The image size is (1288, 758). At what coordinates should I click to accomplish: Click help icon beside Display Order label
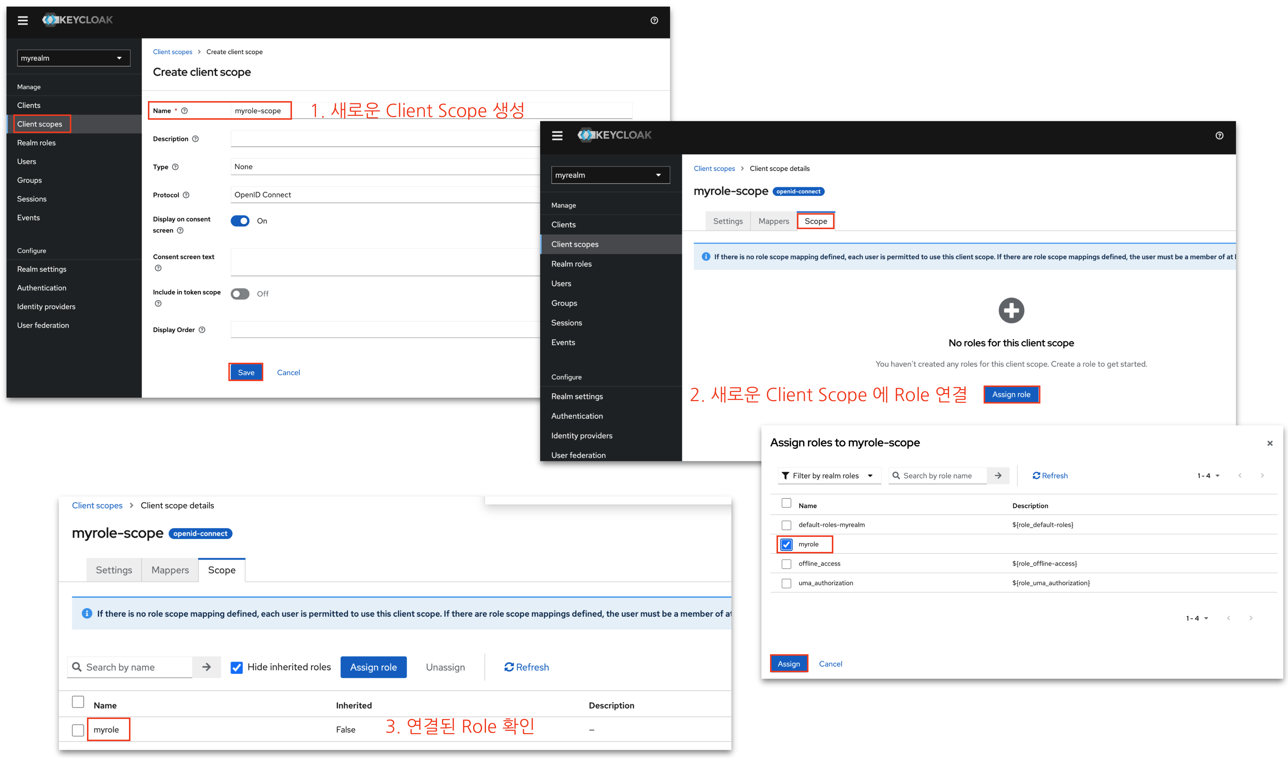[202, 330]
